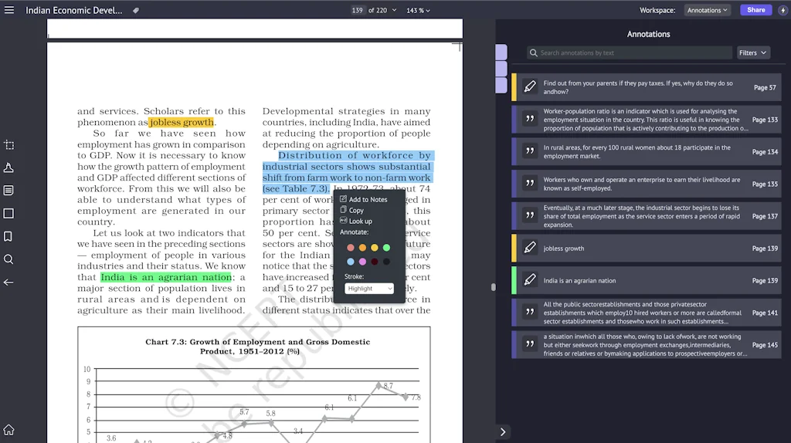Choose Copy in popup menu

point(351,210)
